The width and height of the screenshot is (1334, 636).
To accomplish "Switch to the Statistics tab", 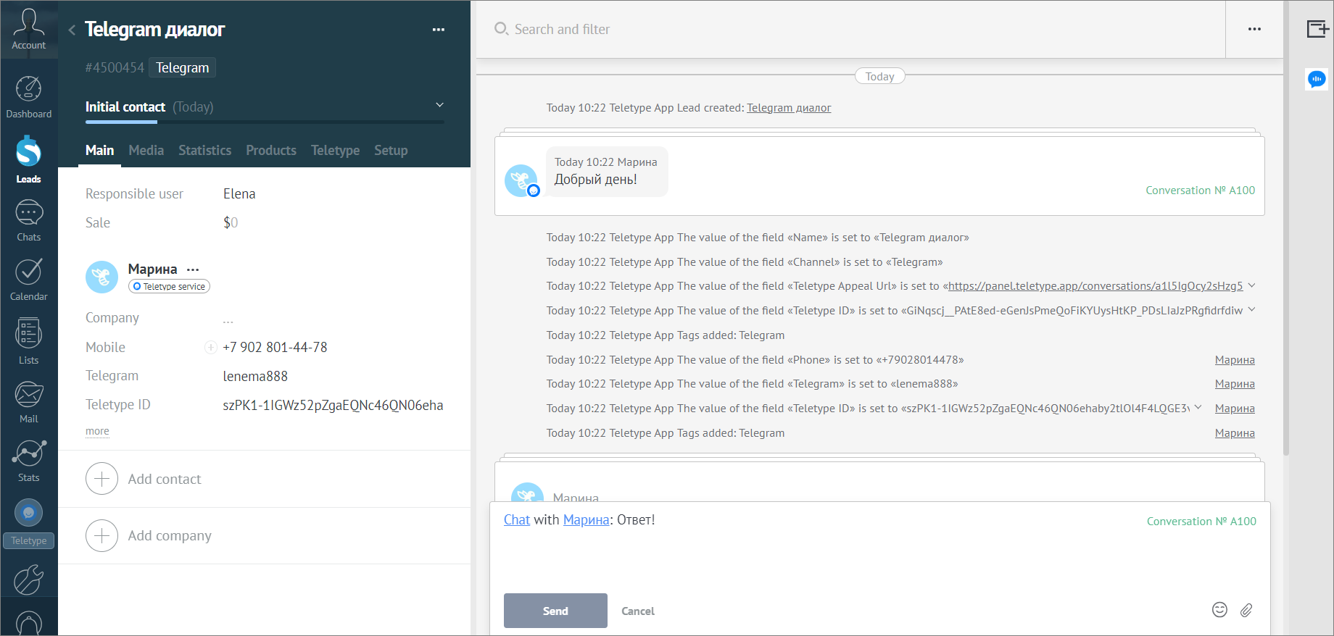I will (205, 151).
